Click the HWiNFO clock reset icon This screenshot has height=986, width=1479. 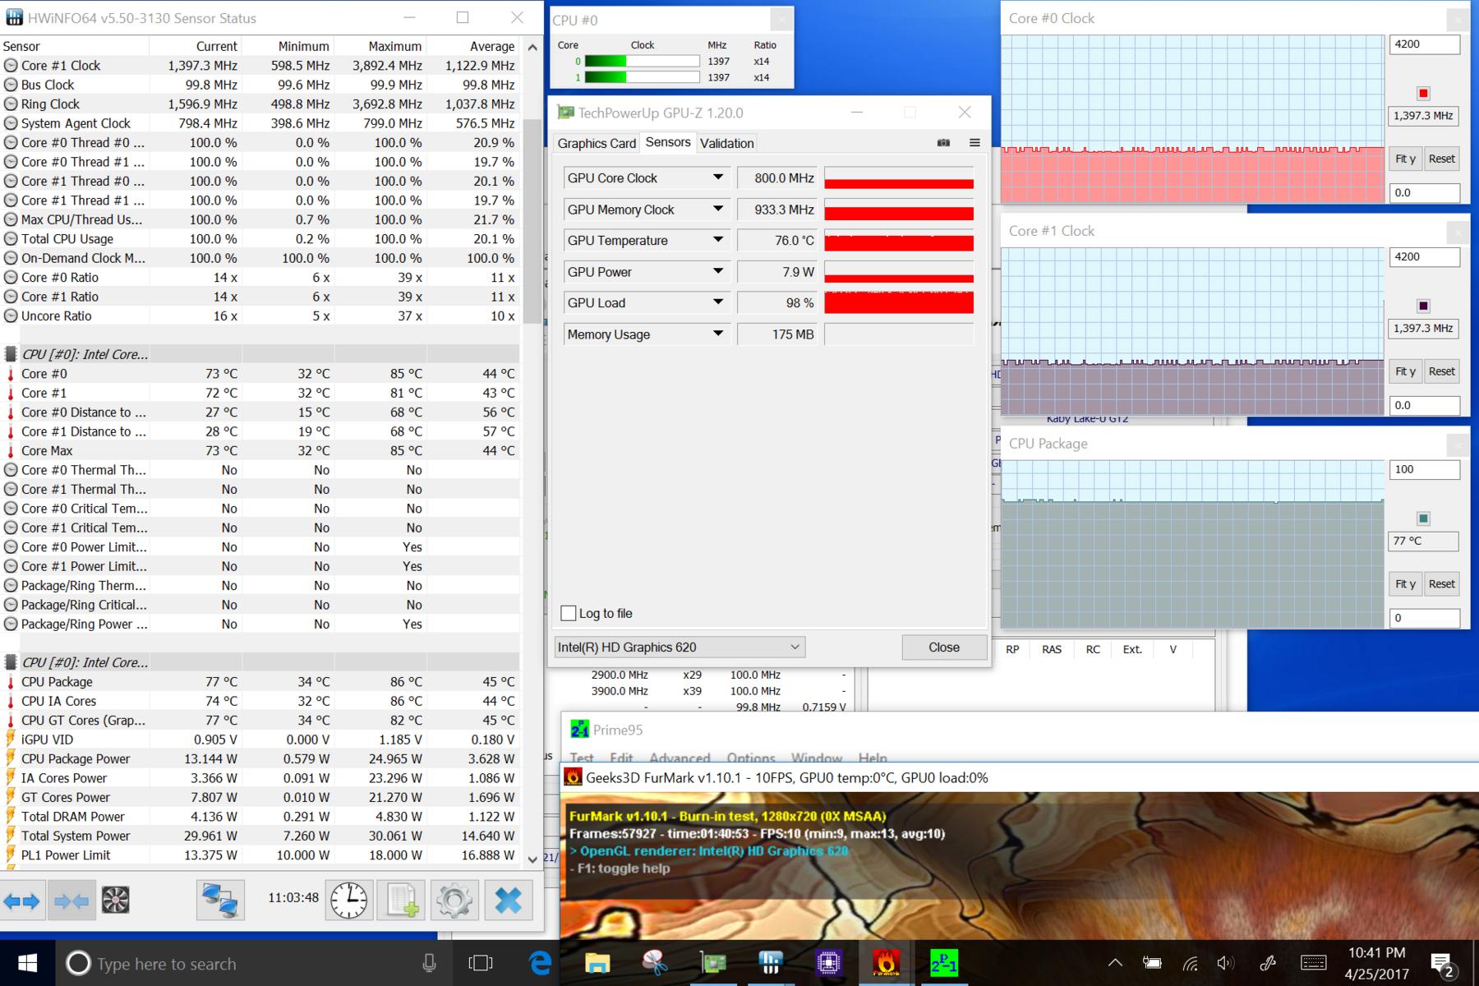point(349,901)
